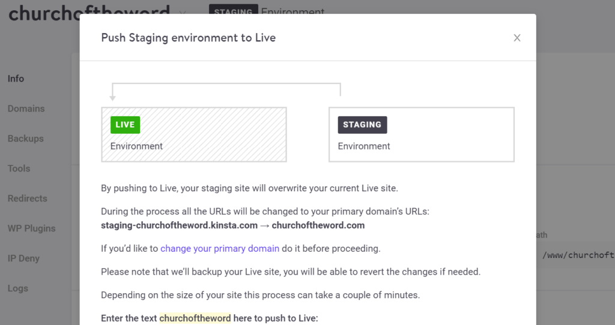The image size is (615, 325).
Task: Go to Domains in the sidebar
Action: click(x=26, y=109)
